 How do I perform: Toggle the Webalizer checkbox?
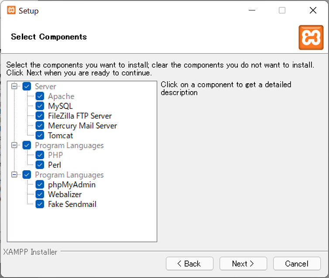click(x=40, y=194)
